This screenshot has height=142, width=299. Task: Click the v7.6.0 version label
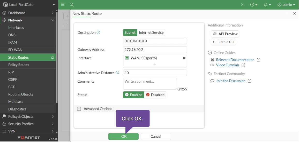pyautogui.click(x=53, y=139)
